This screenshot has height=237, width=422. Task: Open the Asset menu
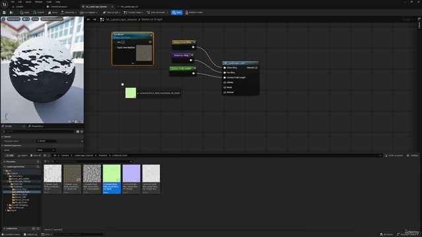28,2
